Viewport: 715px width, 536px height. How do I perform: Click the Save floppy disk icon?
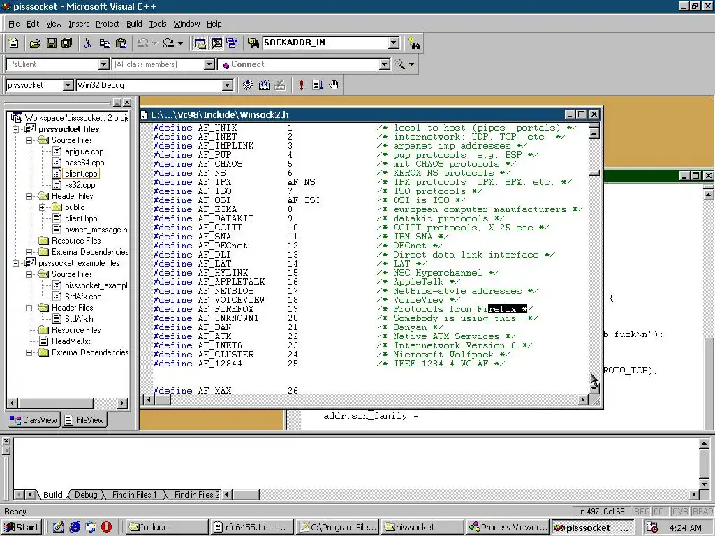pos(52,43)
